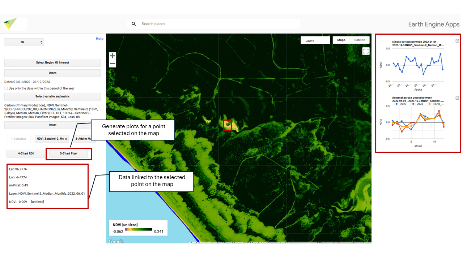Open the Help link
This screenshot has width=463, height=260.
point(99,39)
